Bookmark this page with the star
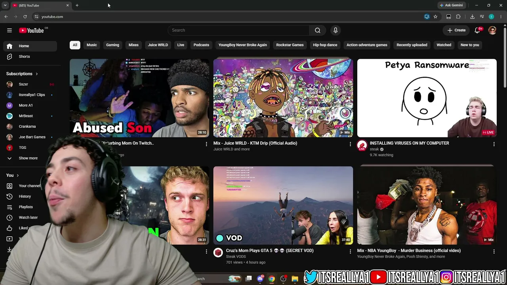 [x=435, y=17]
